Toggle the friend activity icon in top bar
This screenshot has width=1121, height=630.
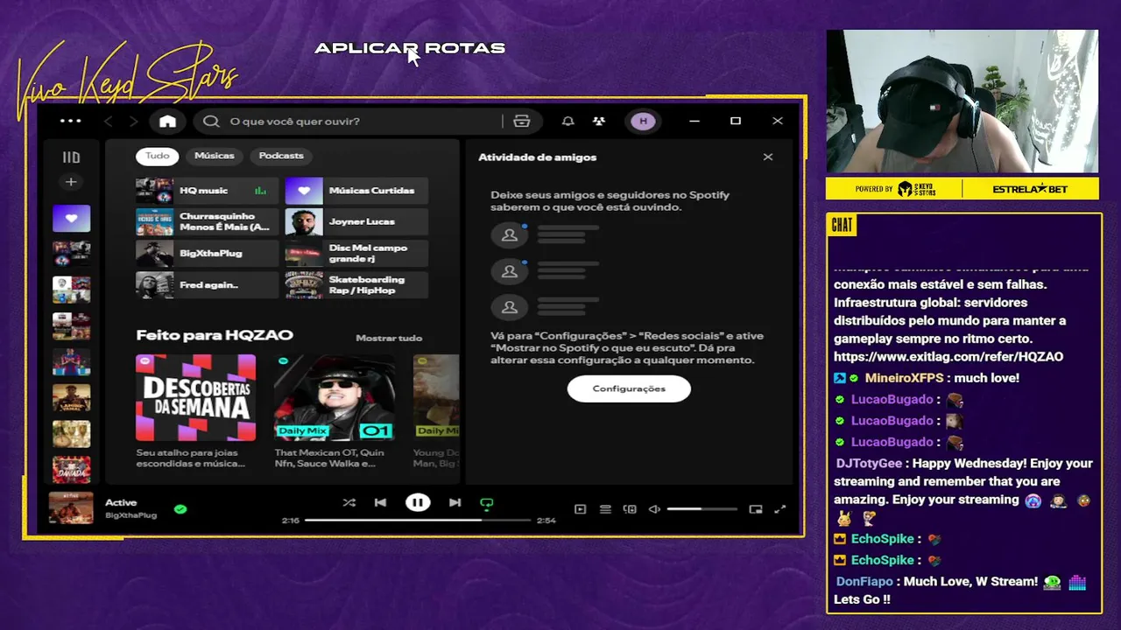(599, 122)
